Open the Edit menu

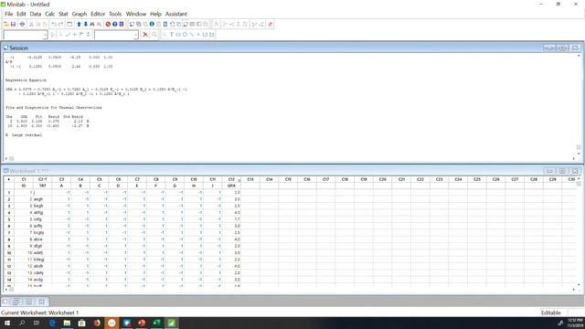coord(21,14)
